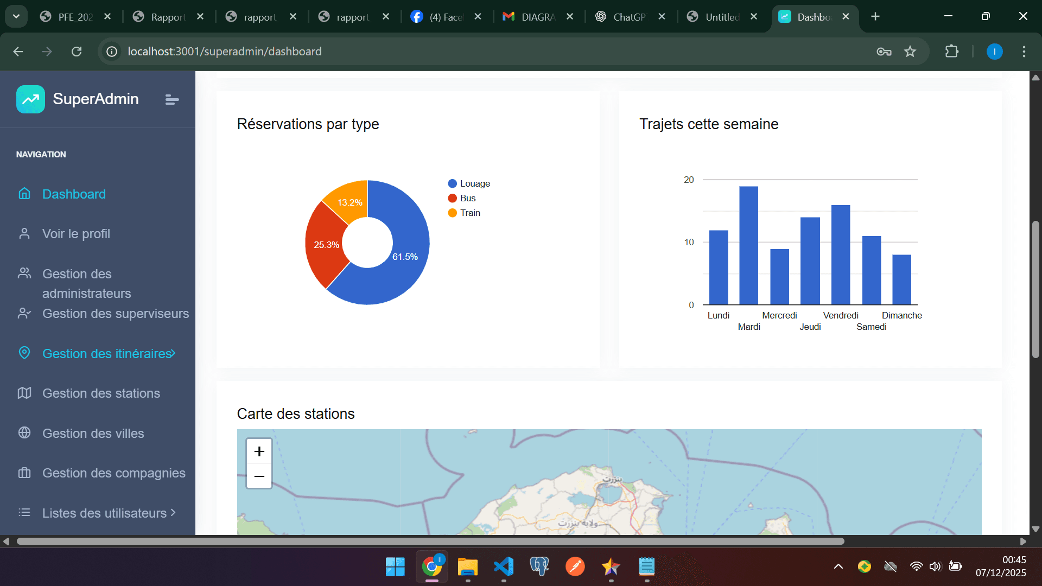Open the Chrome profile avatar

994,52
